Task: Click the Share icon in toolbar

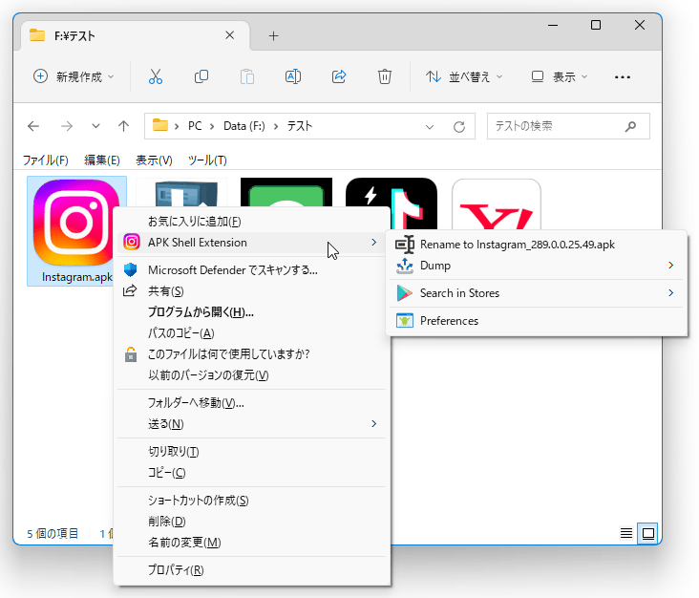Action: coord(339,76)
